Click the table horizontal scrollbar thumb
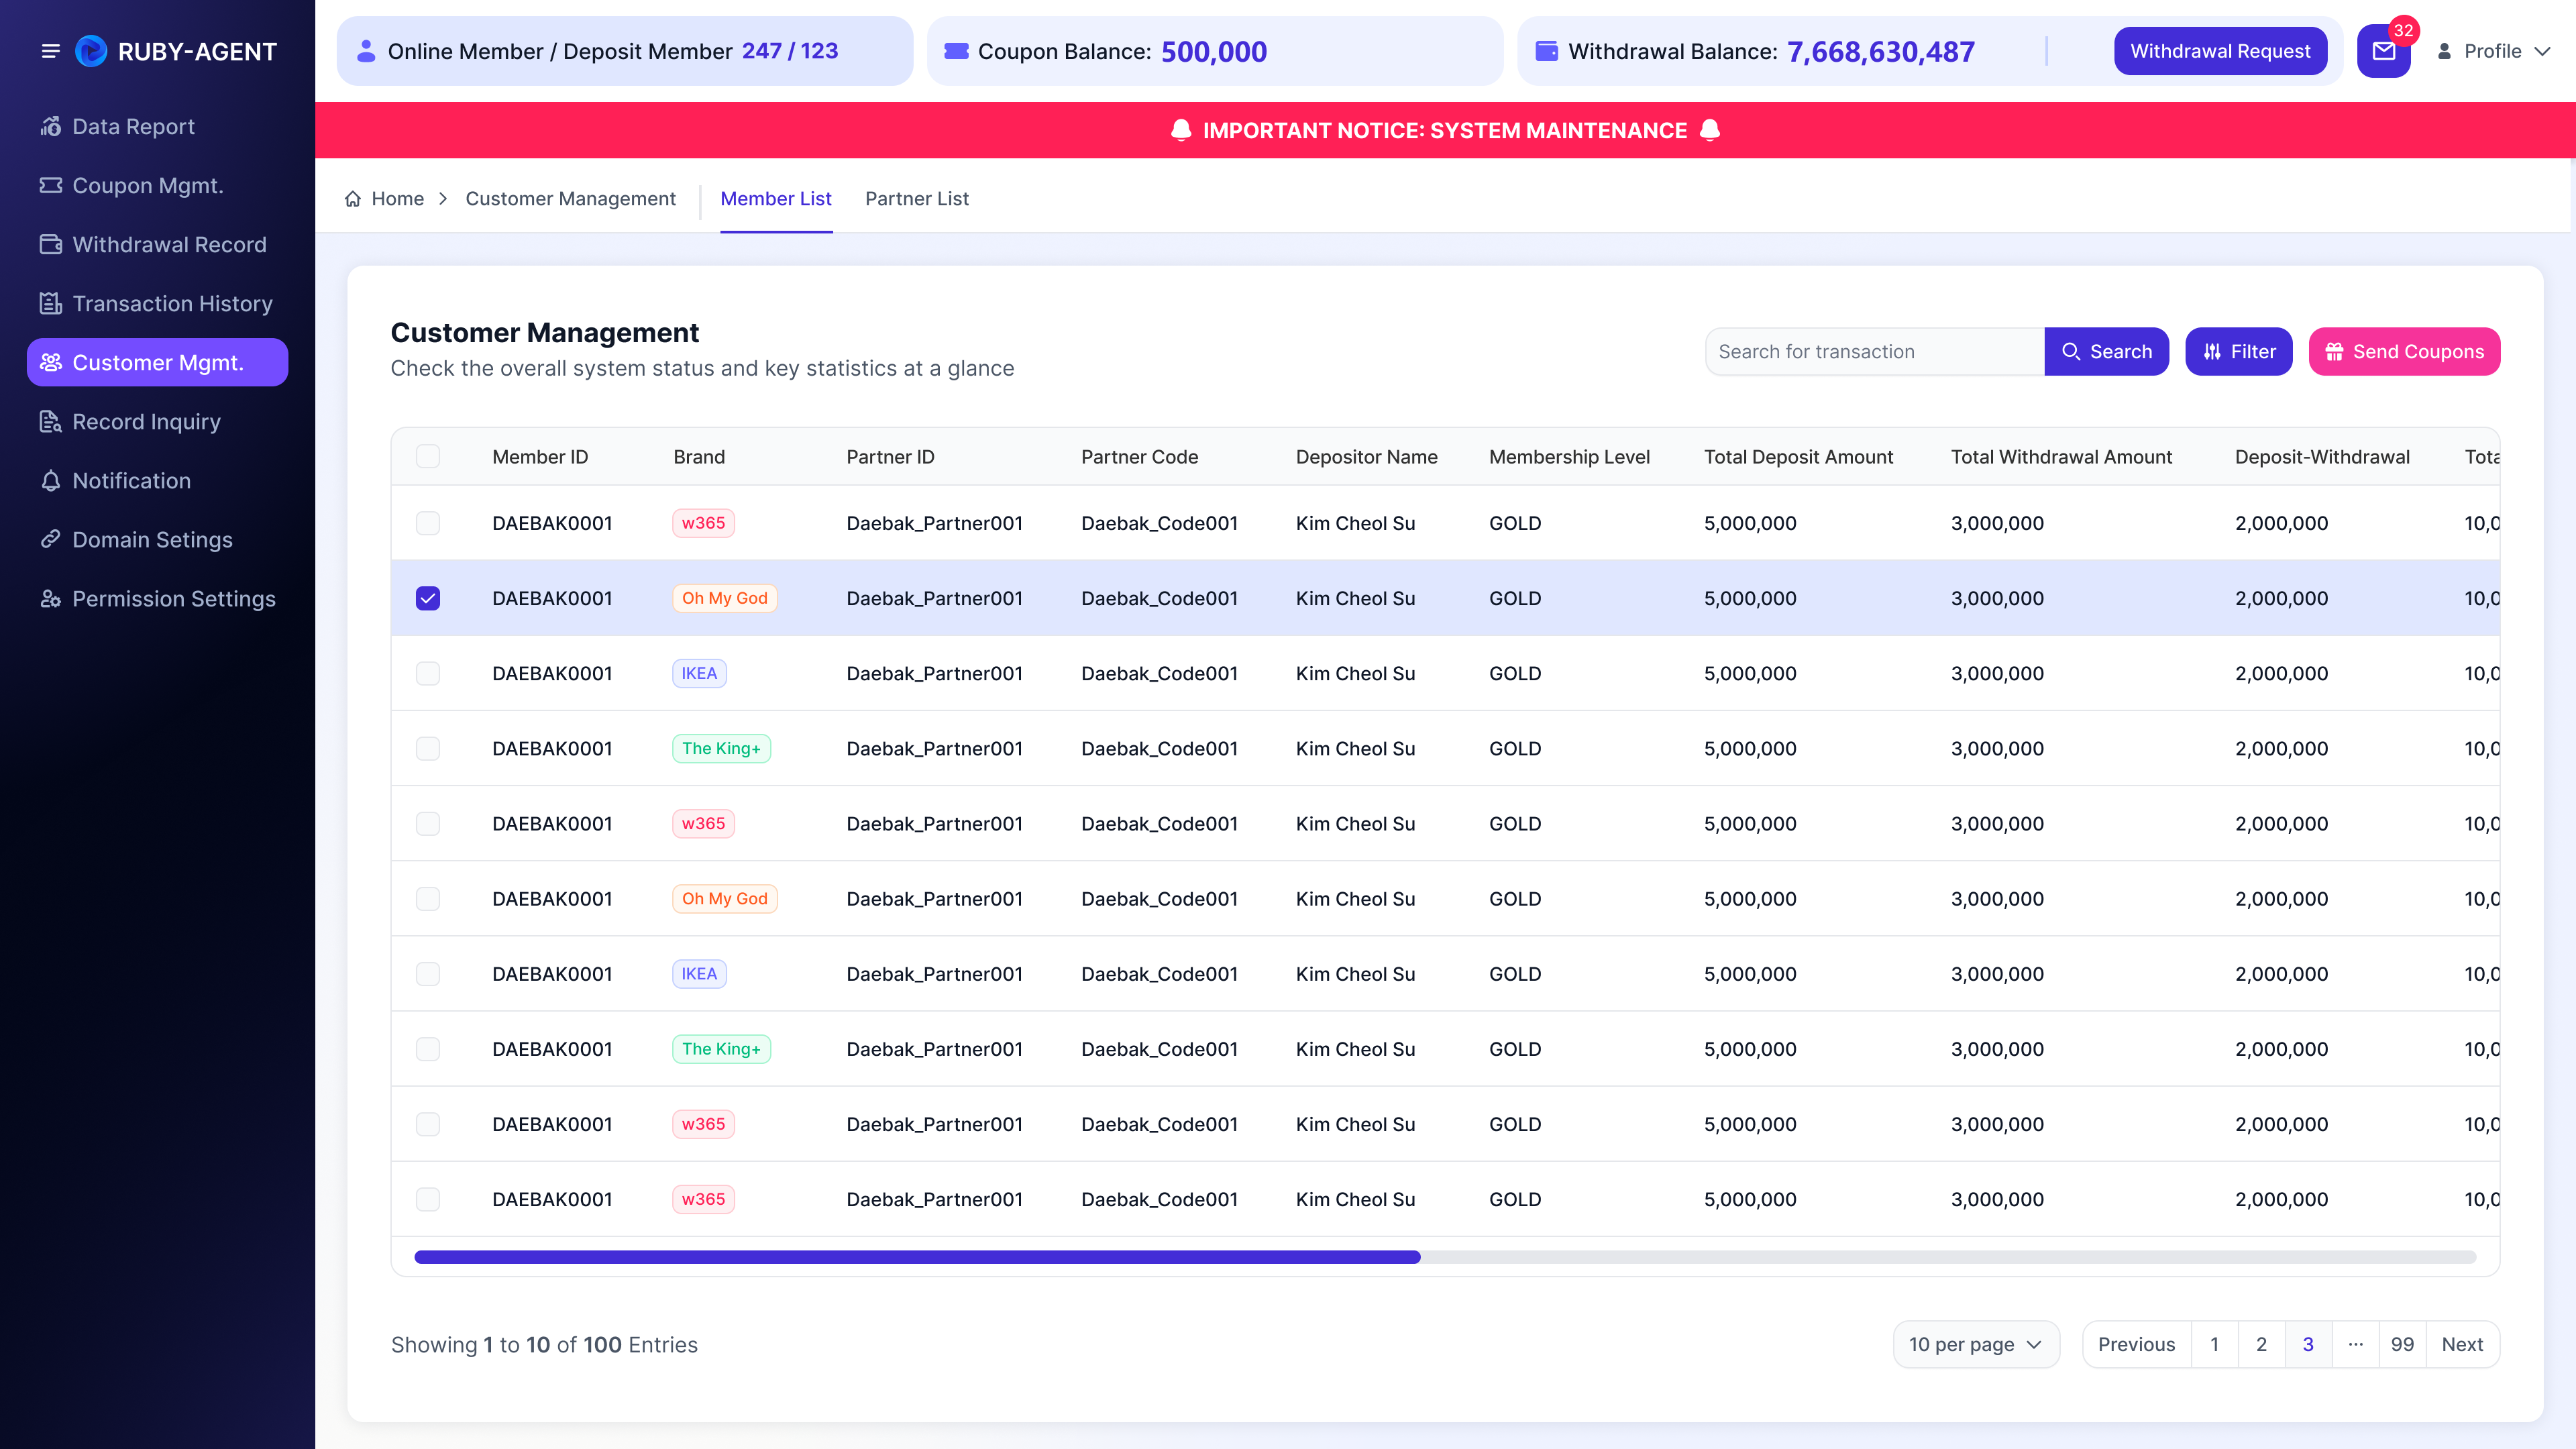The width and height of the screenshot is (2576, 1449). tap(917, 1257)
